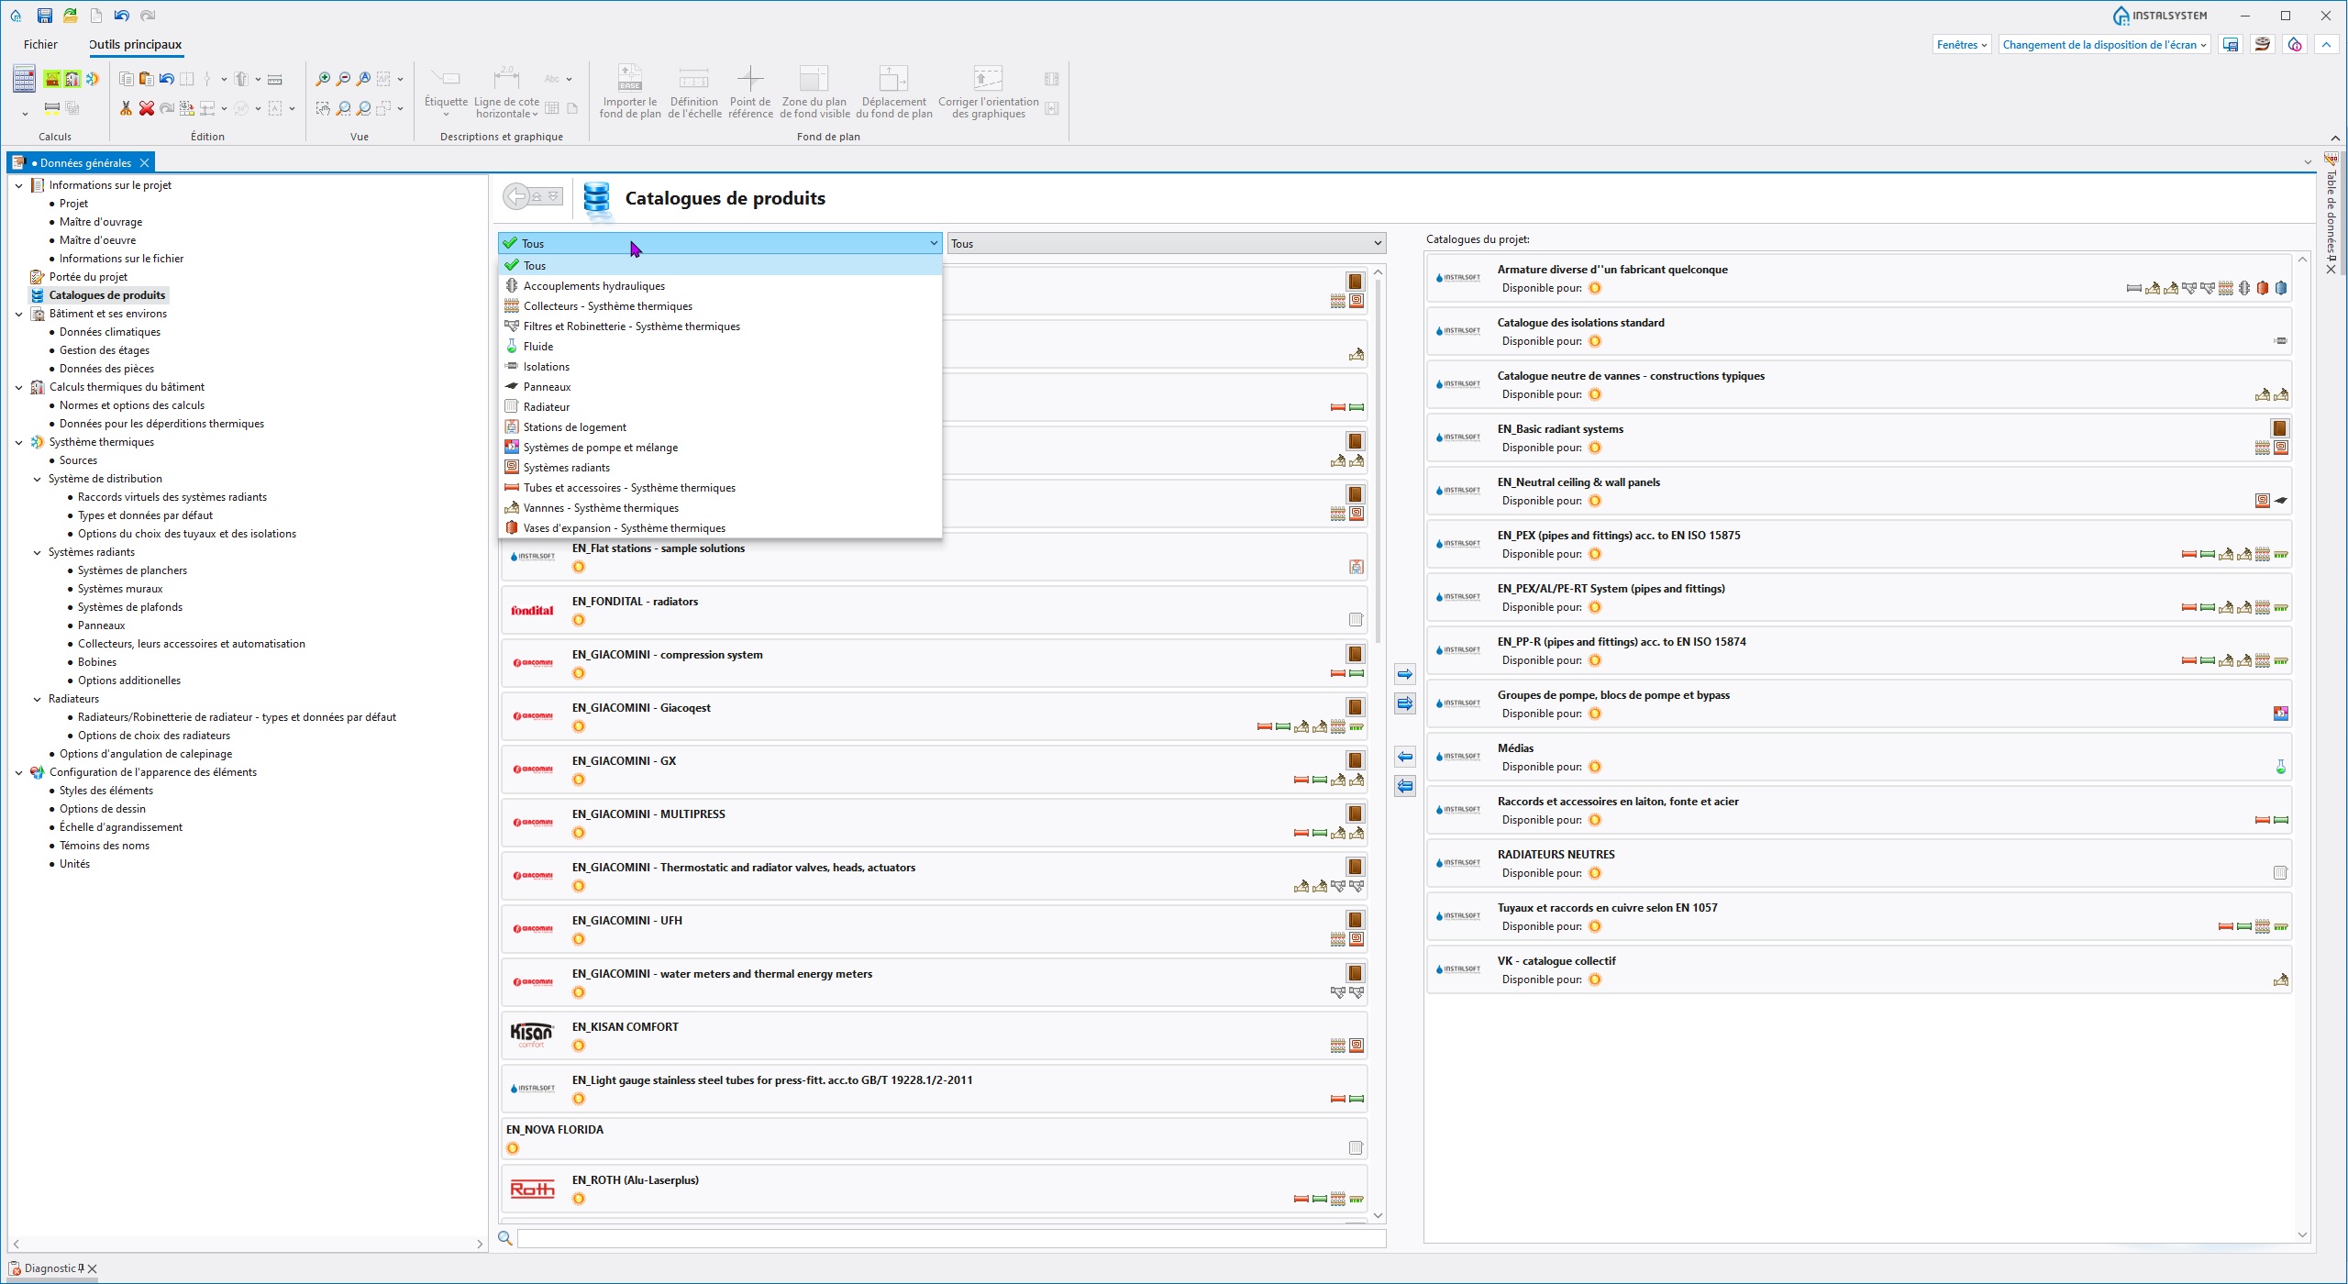Click the back navigation arrow by Catalogues
This screenshot has height=1284, width=2348.
click(x=517, y=196)
